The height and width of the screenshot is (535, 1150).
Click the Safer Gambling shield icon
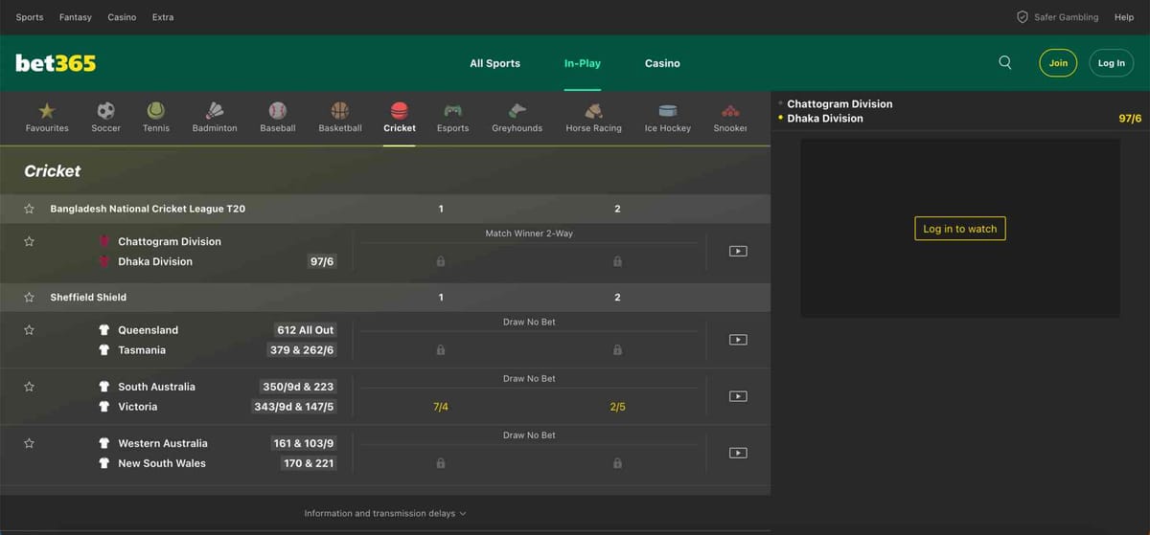coord(1023,17)
